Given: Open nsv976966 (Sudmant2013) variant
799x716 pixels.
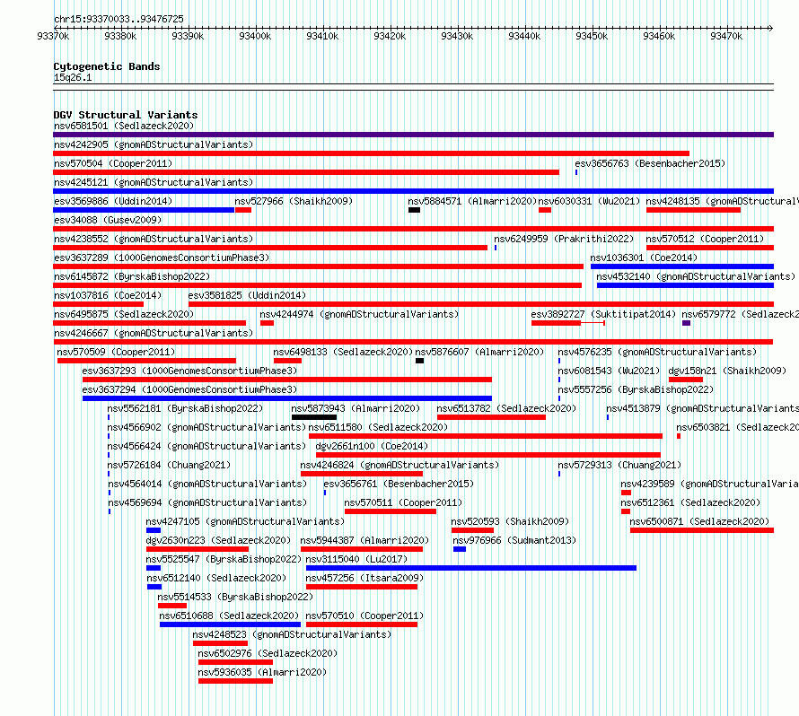Looking at the screenshot, I should click(514, 540).
